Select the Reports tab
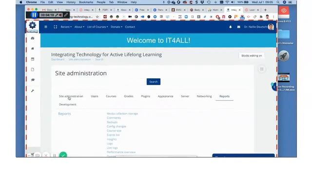The width and height of the screenshot is (312, 175). pos(224,96)
